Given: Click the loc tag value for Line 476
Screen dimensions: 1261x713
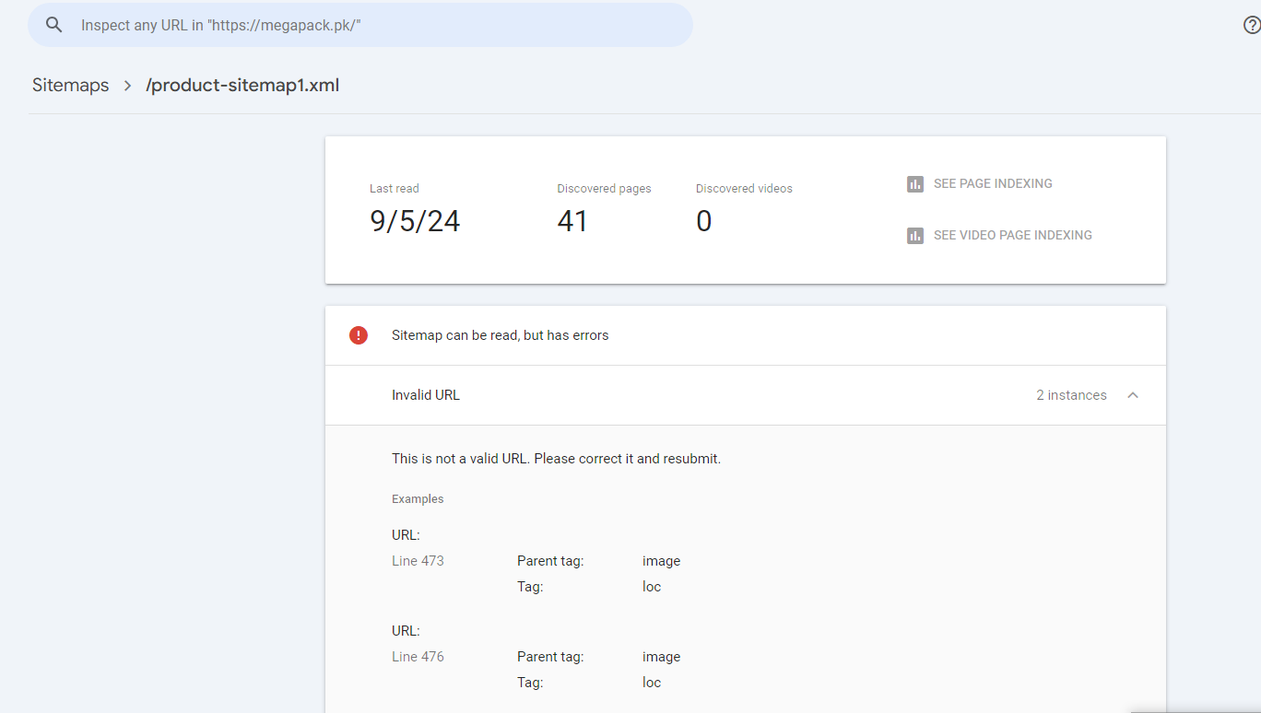Looking at the screenshot, I should (x=652, y=683).
